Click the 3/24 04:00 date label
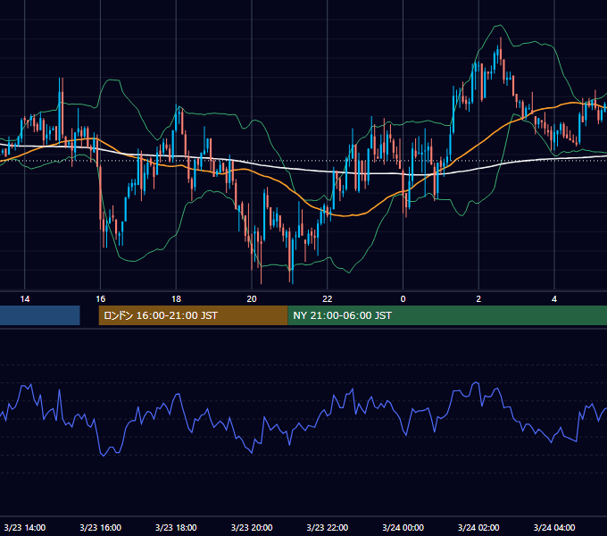 (x=554, y=527)
